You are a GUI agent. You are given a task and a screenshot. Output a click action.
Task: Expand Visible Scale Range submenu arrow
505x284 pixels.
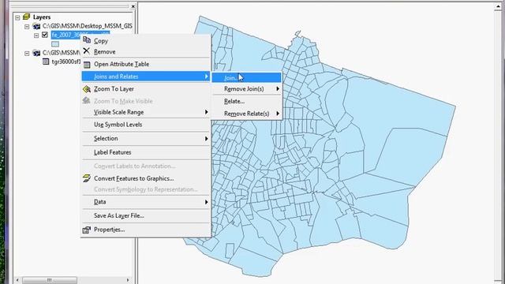pyautogui.click(x=207, y=112)
